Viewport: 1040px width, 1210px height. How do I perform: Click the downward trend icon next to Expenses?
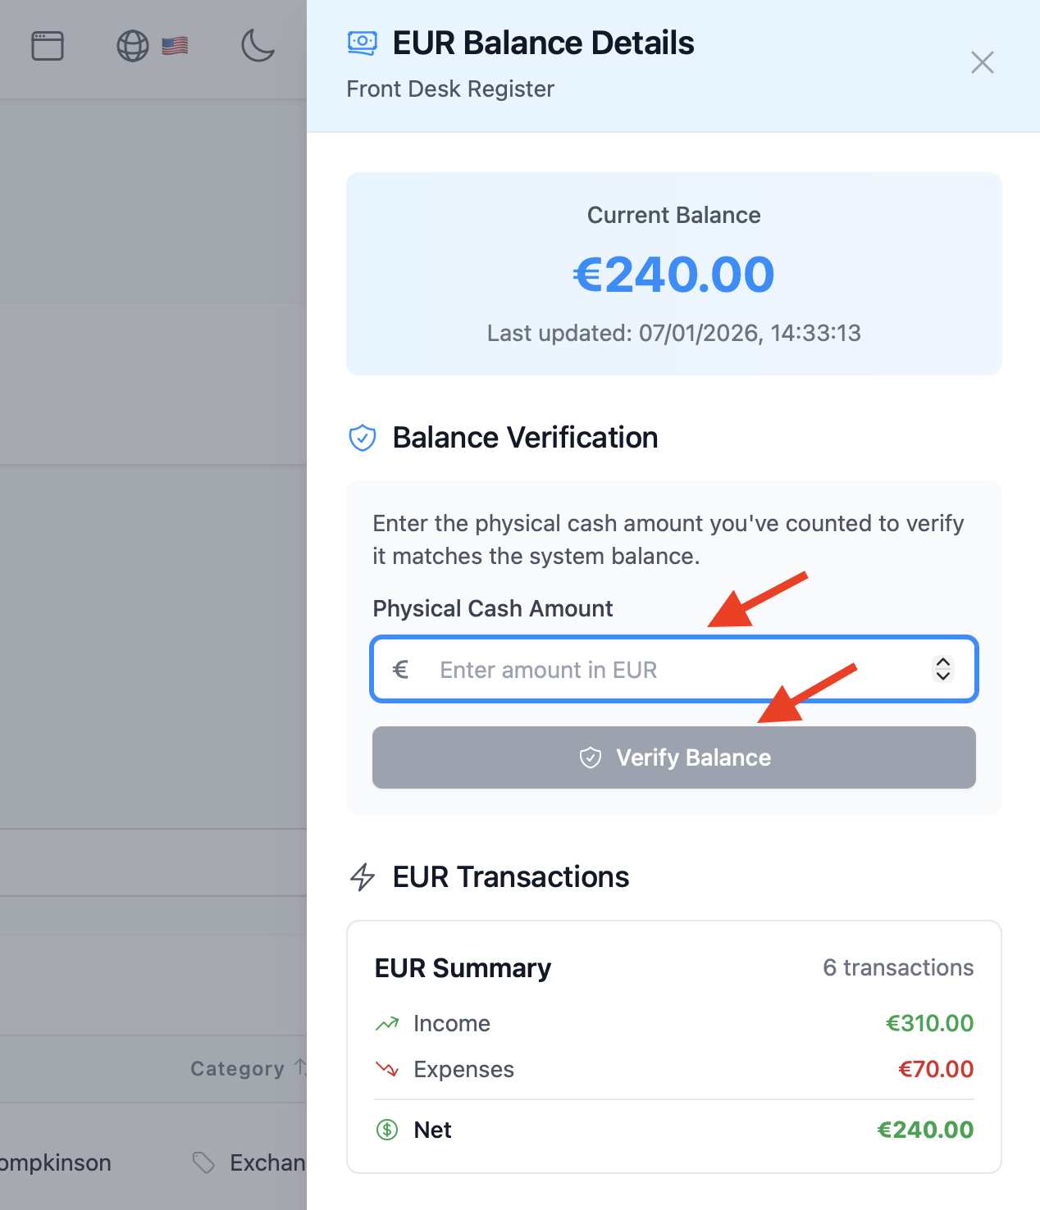pyautogui.click(x=387, y=1069)
